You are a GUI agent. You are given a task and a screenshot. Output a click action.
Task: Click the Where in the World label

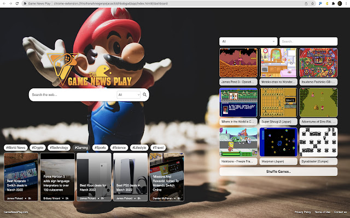[238, 122]
